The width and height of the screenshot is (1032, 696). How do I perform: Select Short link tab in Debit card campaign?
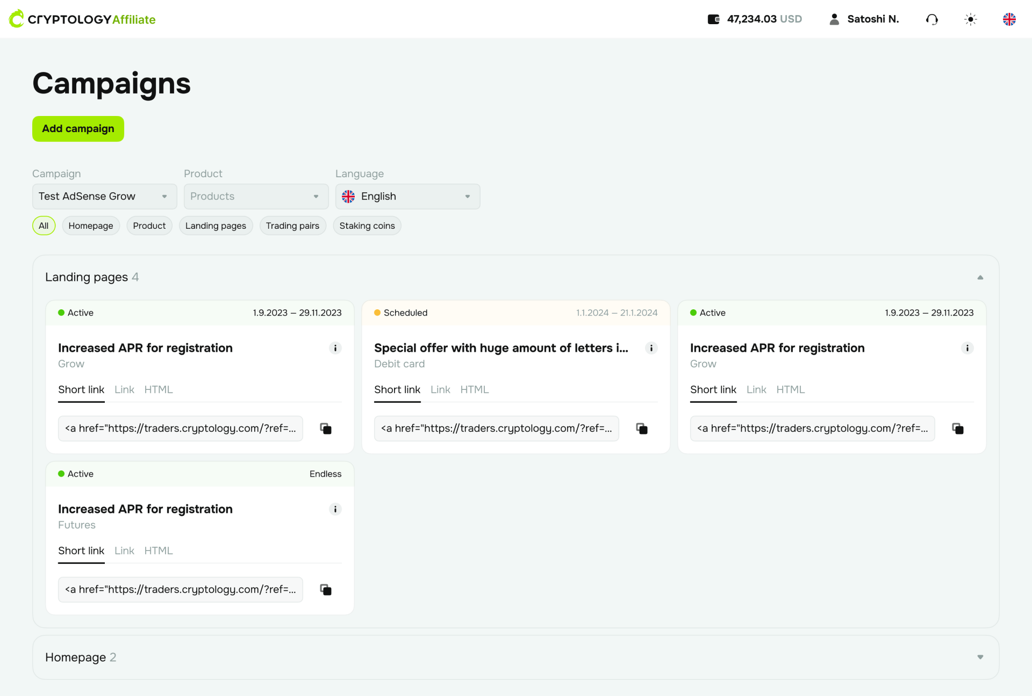point(397,390)
